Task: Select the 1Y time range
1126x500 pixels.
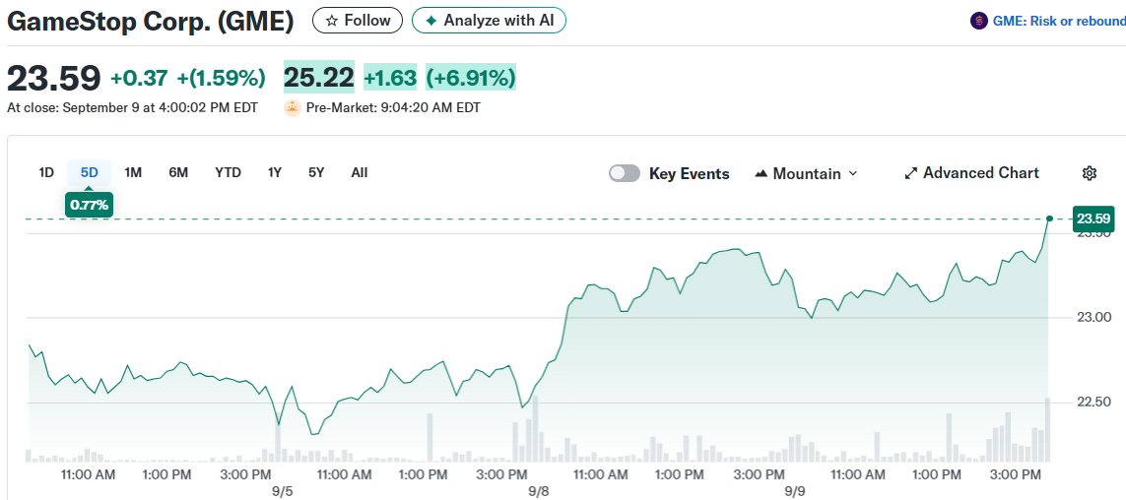Action: (x=274, y=173)
